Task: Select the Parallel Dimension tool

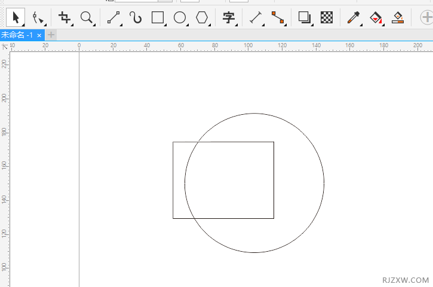Action: pyautogui.click(x=256, y=18)
